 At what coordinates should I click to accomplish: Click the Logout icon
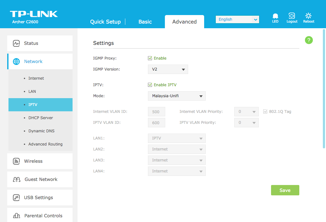(x=292, y=16)
